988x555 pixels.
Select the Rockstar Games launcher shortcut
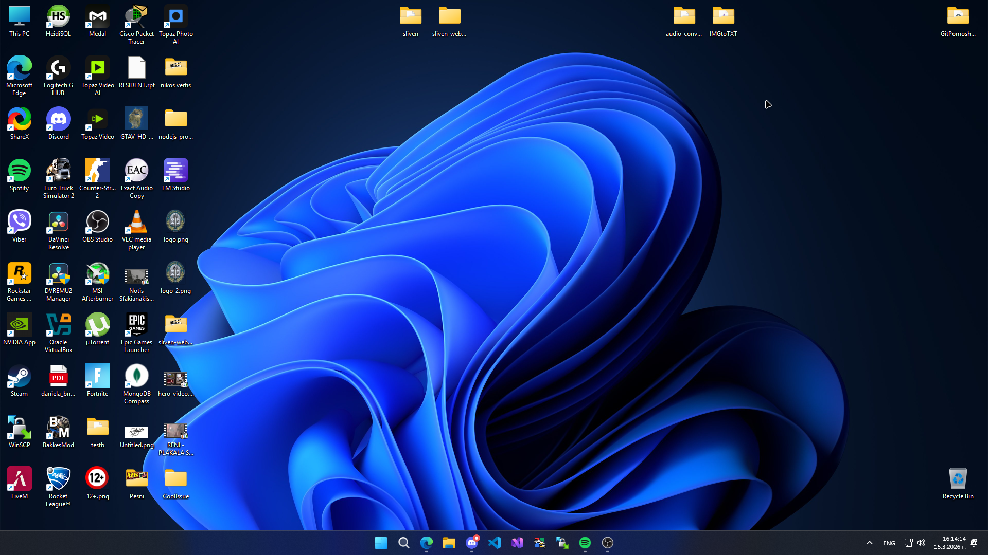point(20,282)
